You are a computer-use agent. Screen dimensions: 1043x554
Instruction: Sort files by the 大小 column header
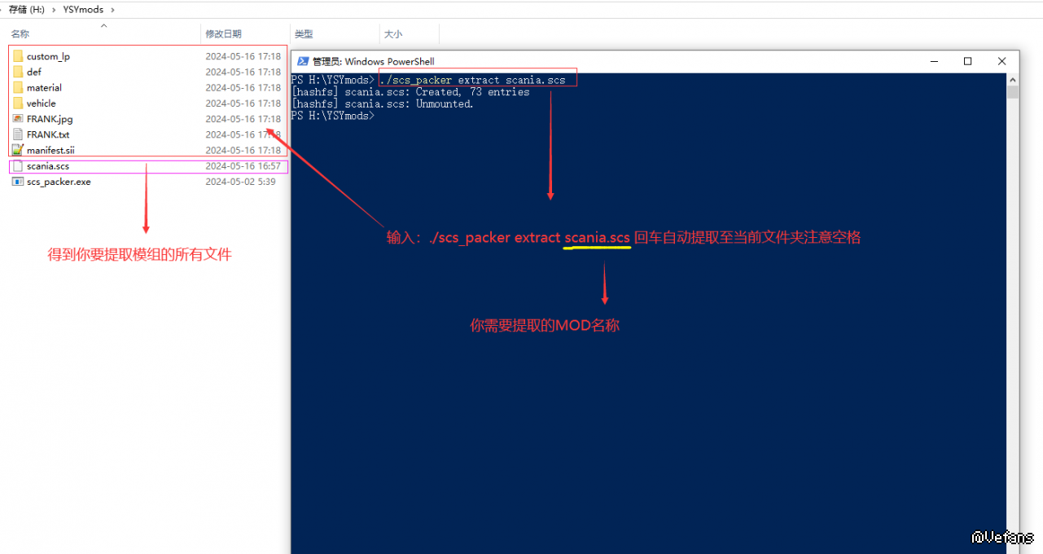click(392, 34)
